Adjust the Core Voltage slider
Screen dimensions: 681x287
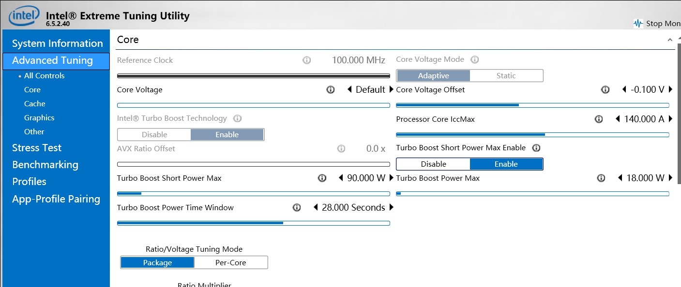254,105
